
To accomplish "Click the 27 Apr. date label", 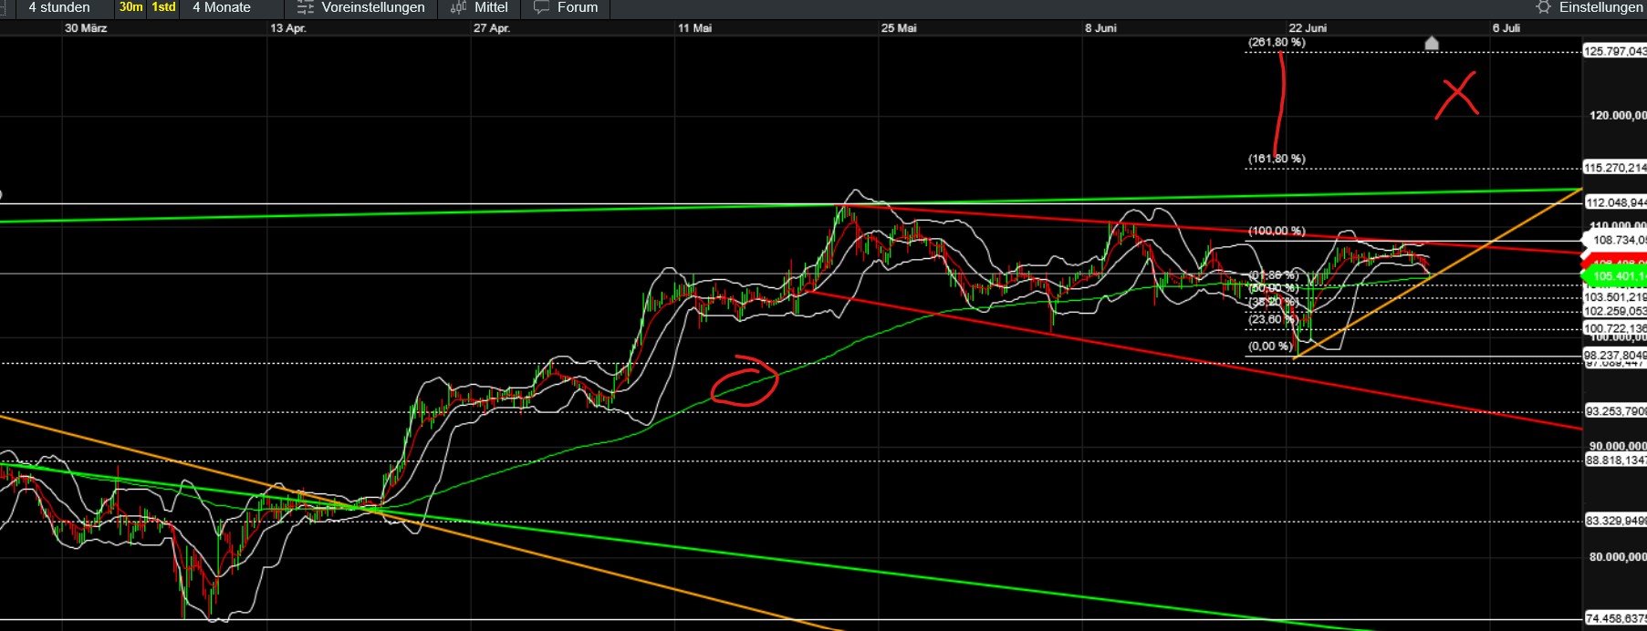I will click(492, 28).
